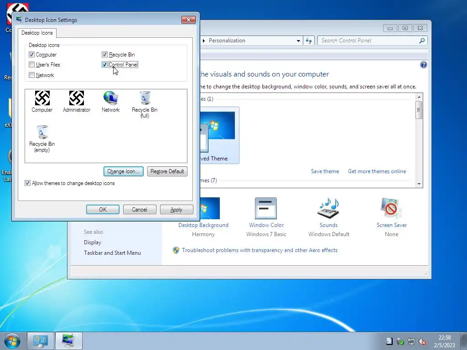
Task: Click the themes list scrollbar thumb
Action: click(x=419, y=110)
